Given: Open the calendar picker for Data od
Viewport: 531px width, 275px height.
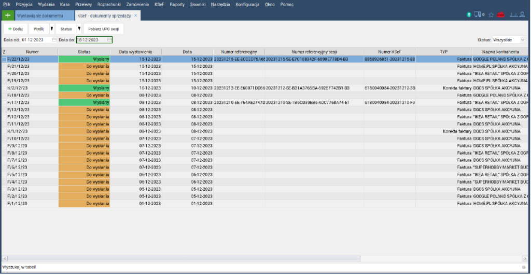Looking at the screenshot, I should pos(54,40).
